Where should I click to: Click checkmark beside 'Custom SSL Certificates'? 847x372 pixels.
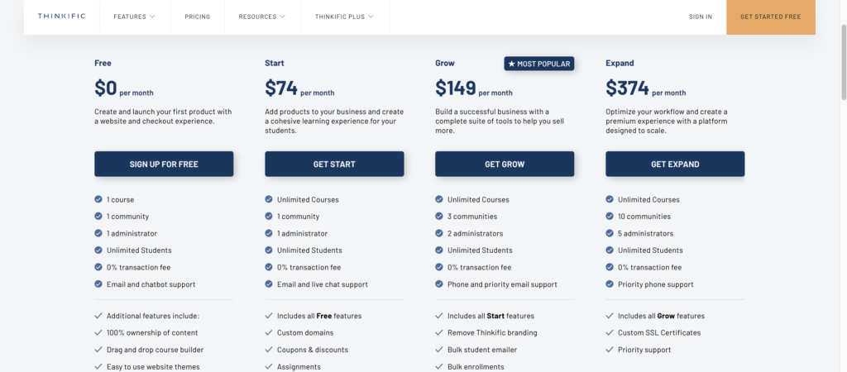click(x=610, y=333)
